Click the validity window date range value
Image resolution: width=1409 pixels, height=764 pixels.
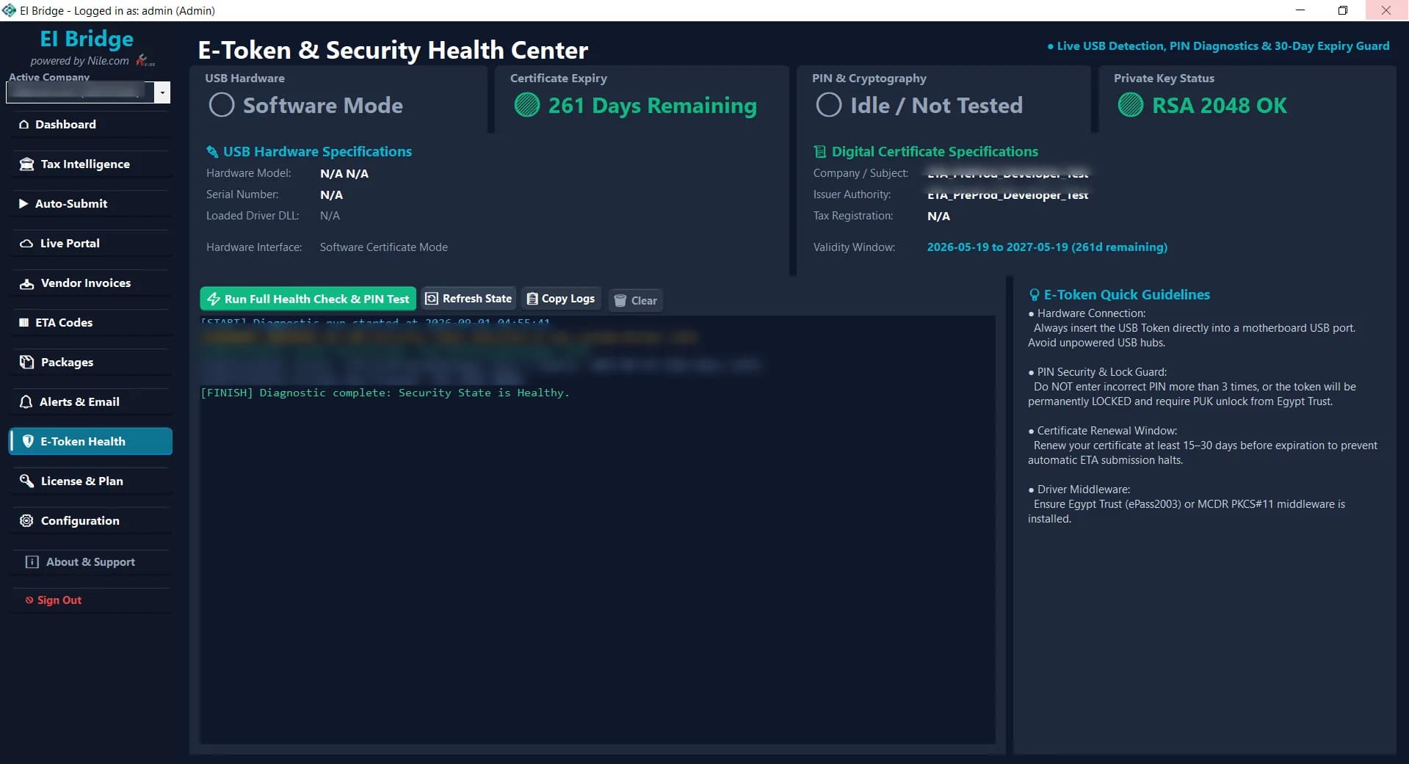(x=1047, y=247)
